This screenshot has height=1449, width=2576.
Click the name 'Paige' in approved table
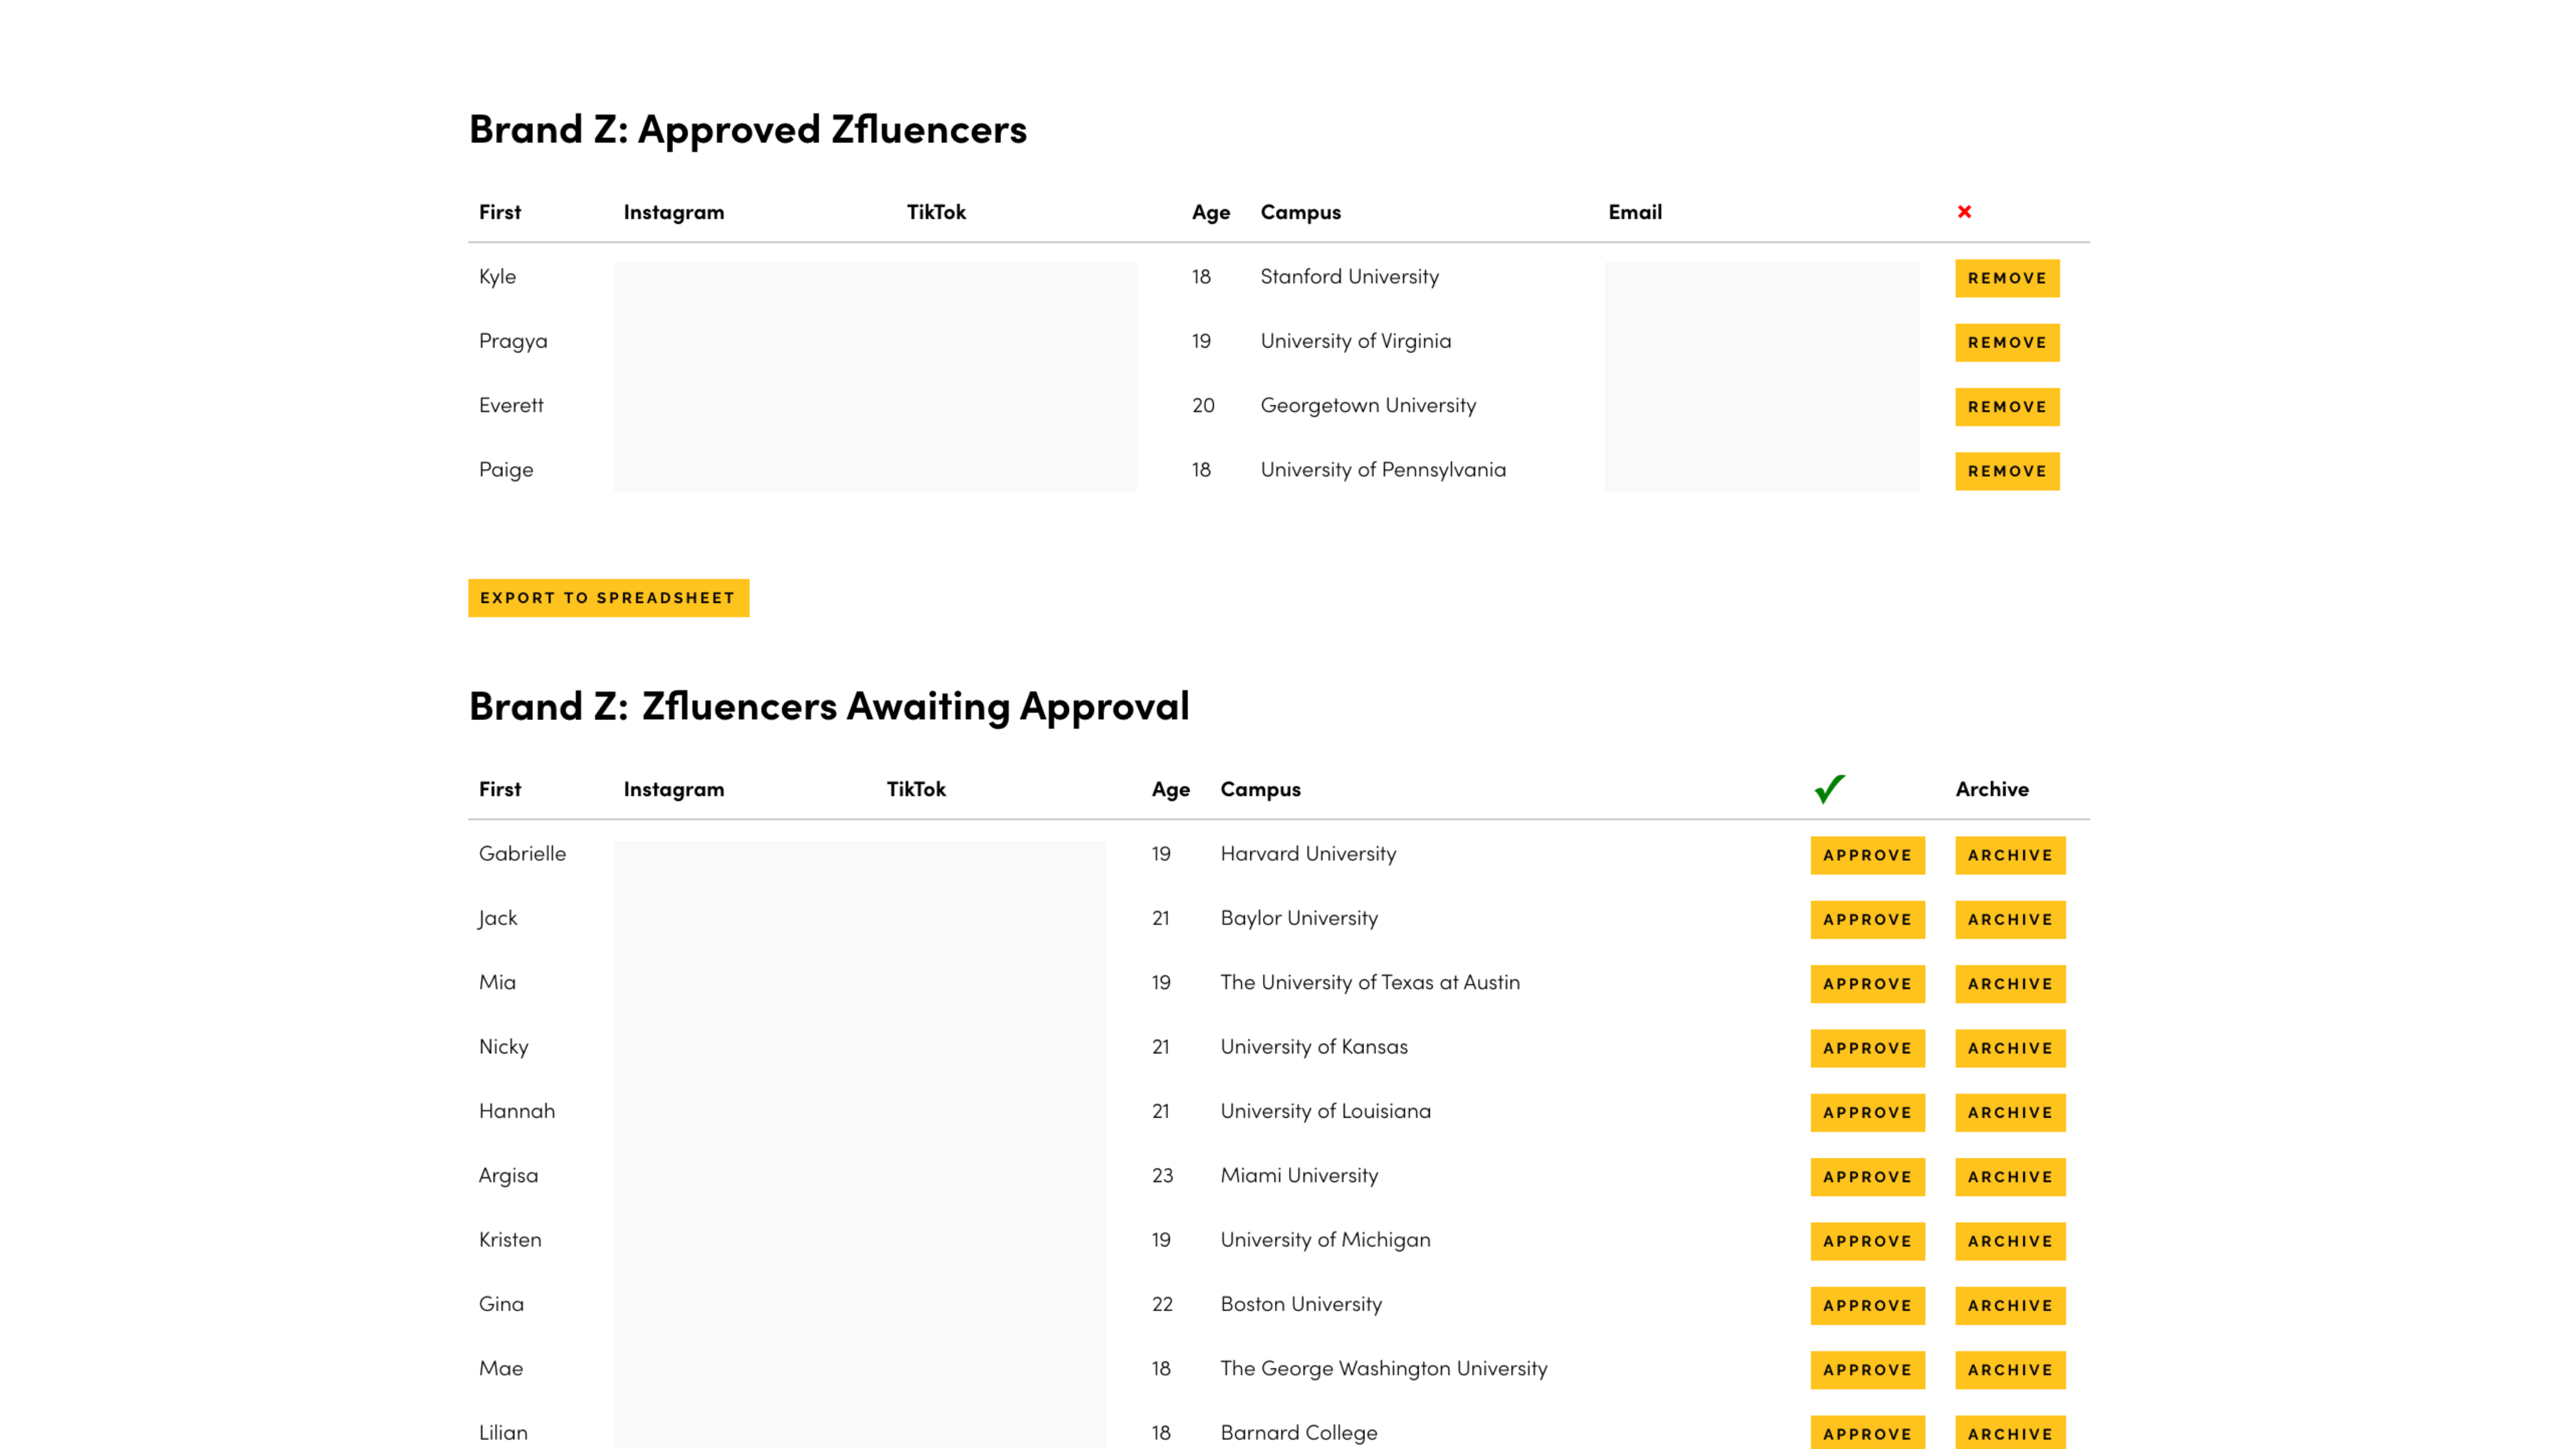(x=506, y=470)
